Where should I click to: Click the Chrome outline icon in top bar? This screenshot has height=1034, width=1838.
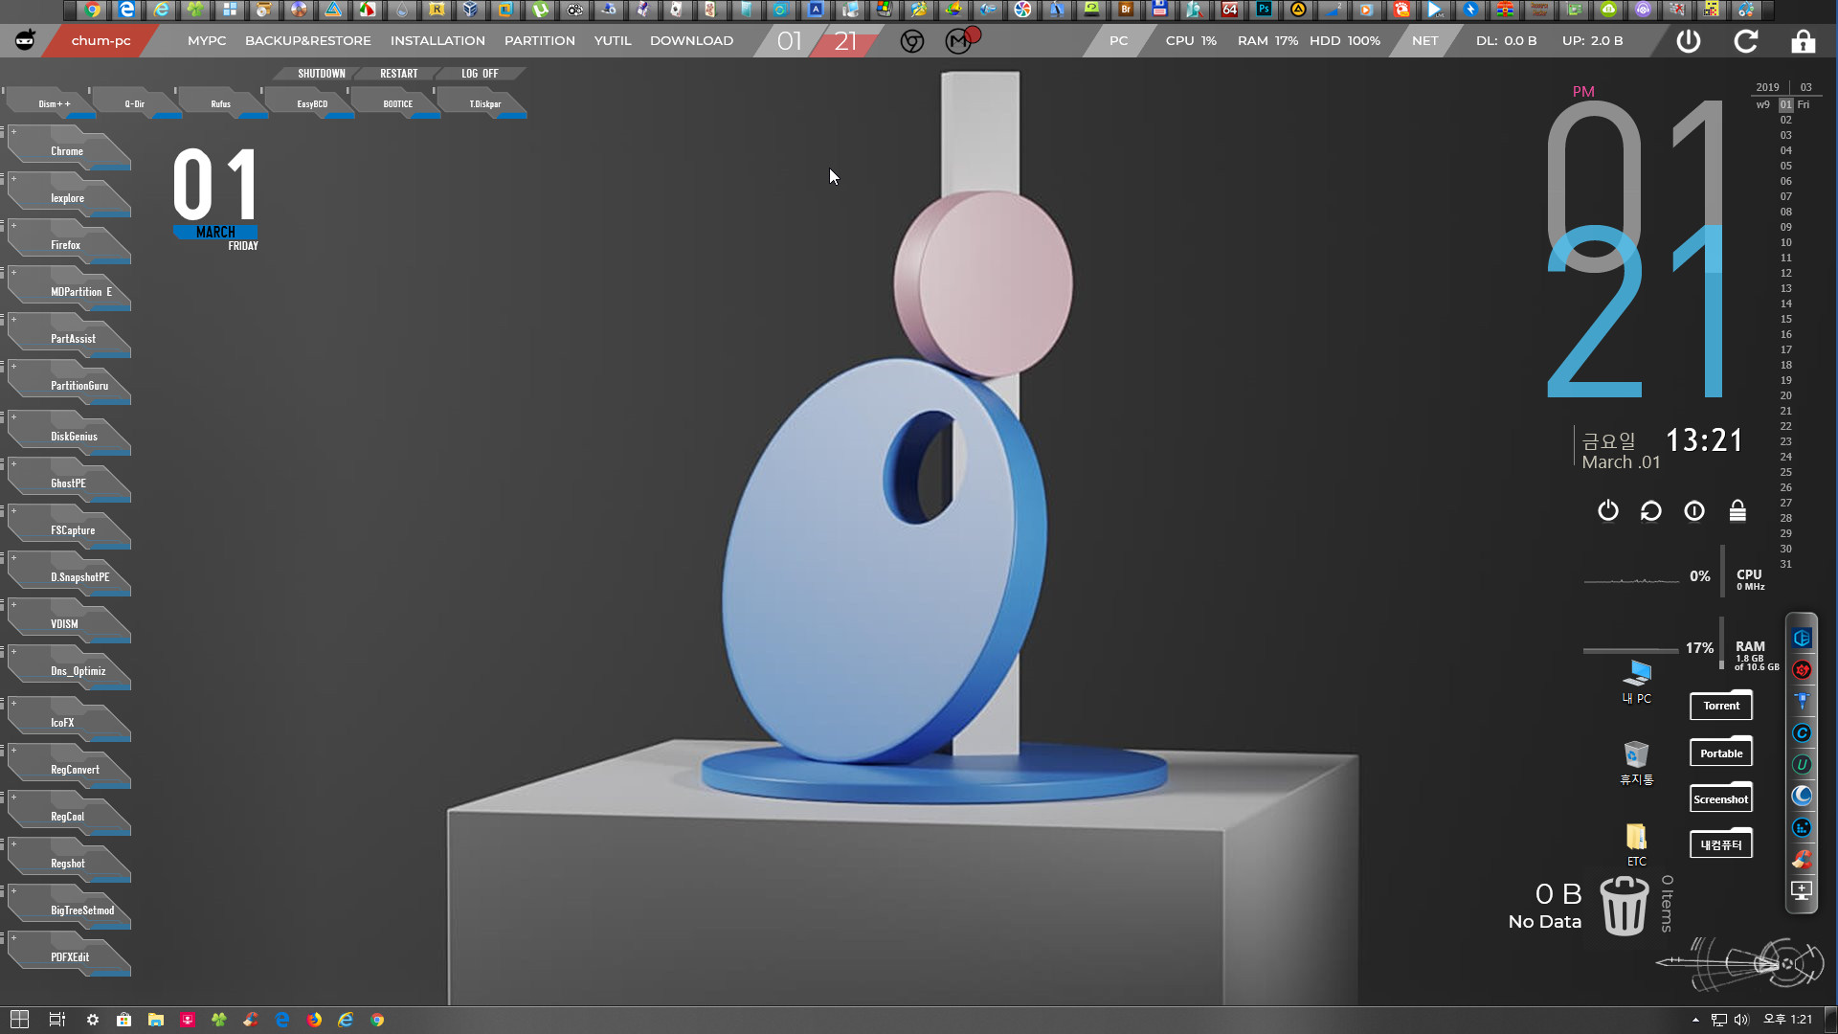(912, 40)
